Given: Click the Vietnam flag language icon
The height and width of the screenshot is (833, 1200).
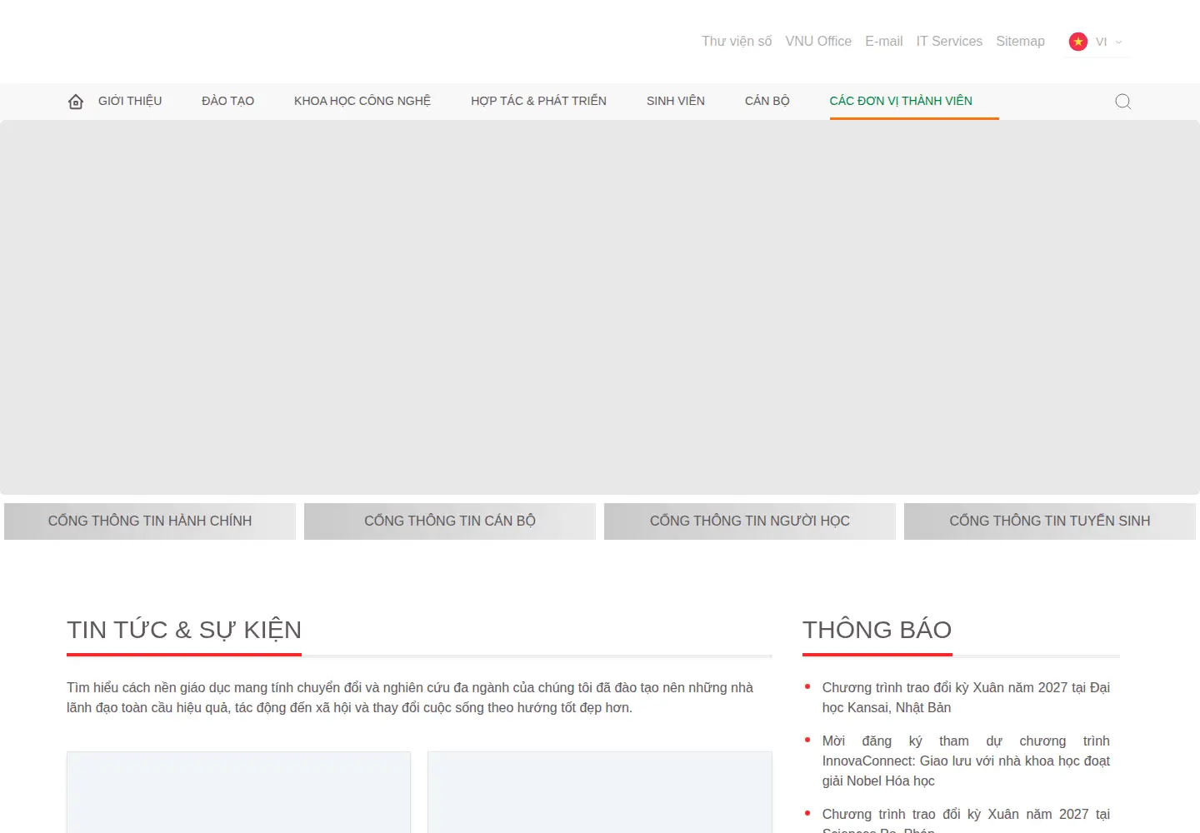Looking at the screenshot, I should 1078,42.
